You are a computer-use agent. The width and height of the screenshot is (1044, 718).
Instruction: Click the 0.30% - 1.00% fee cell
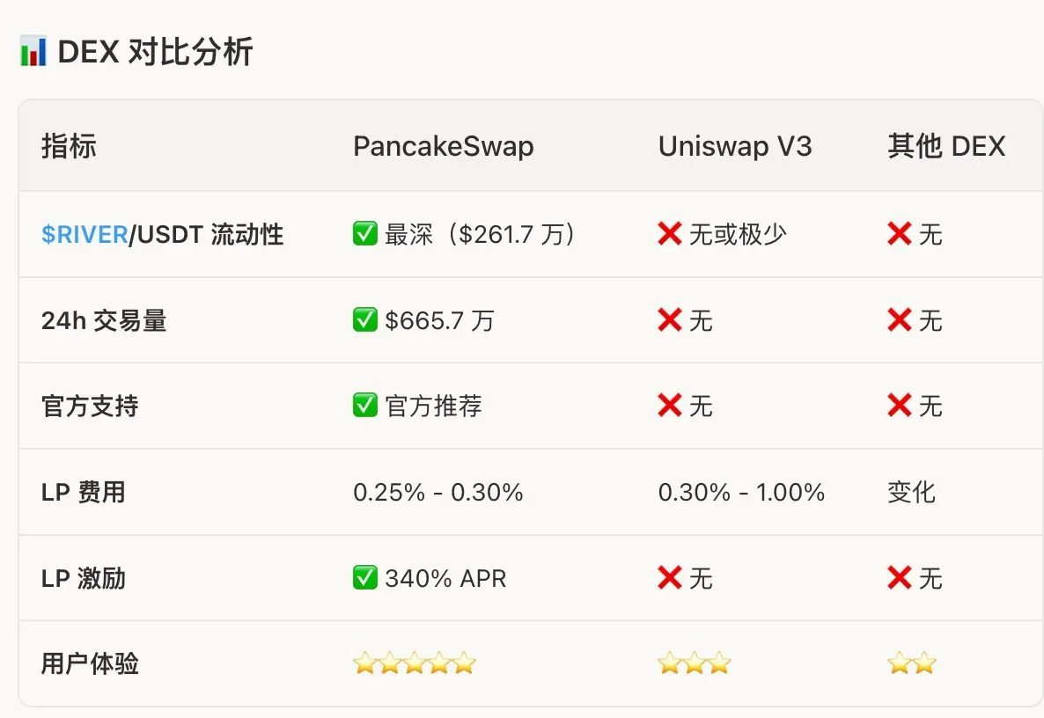pos(741,492)
